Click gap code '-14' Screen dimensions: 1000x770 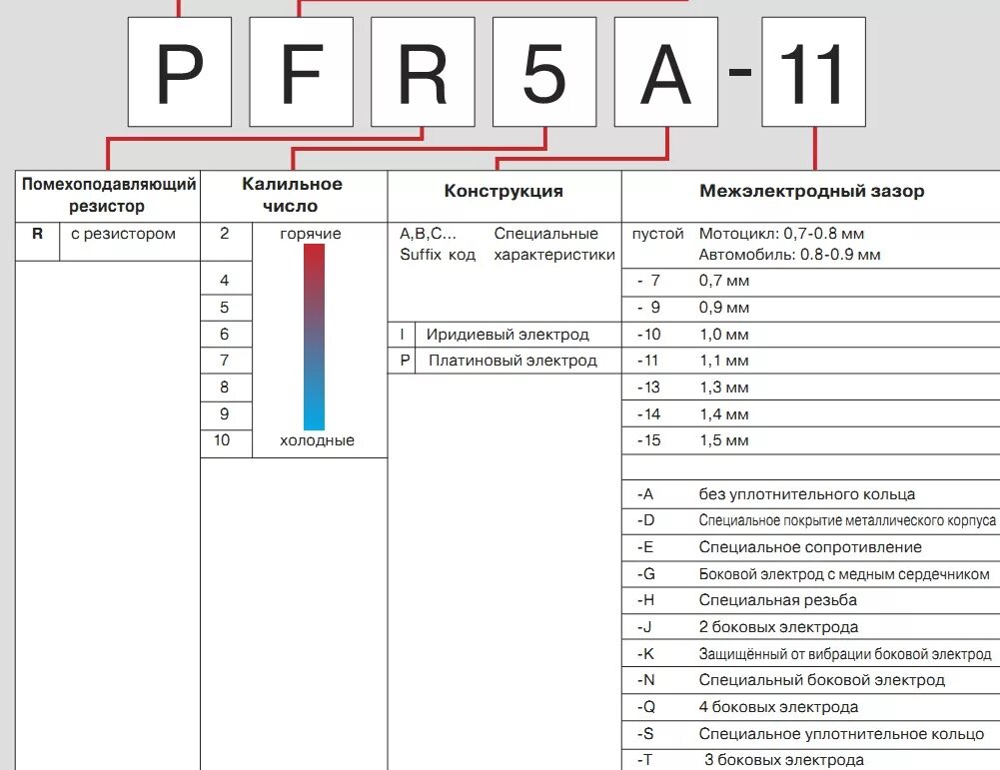648,414
